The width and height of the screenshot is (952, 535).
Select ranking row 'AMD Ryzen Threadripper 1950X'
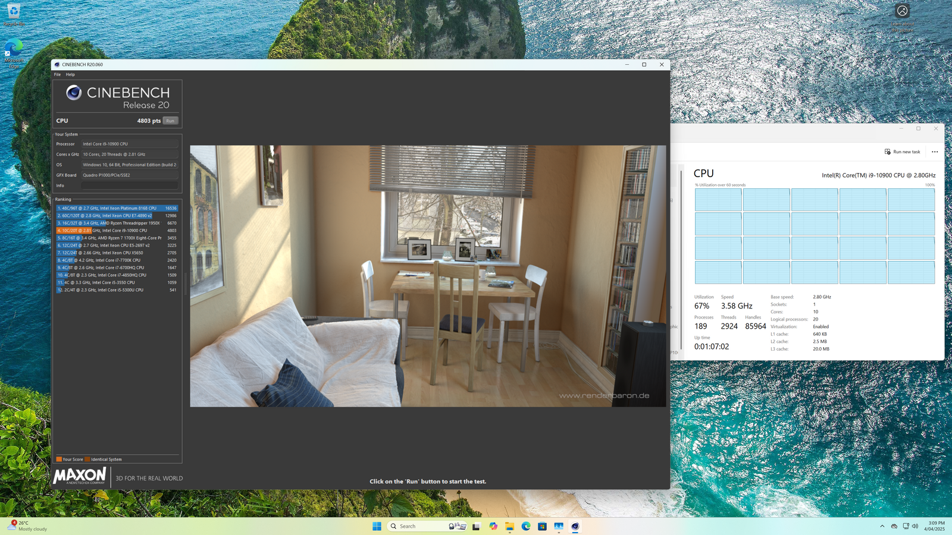pyautogui.click(x=117, y=223)
